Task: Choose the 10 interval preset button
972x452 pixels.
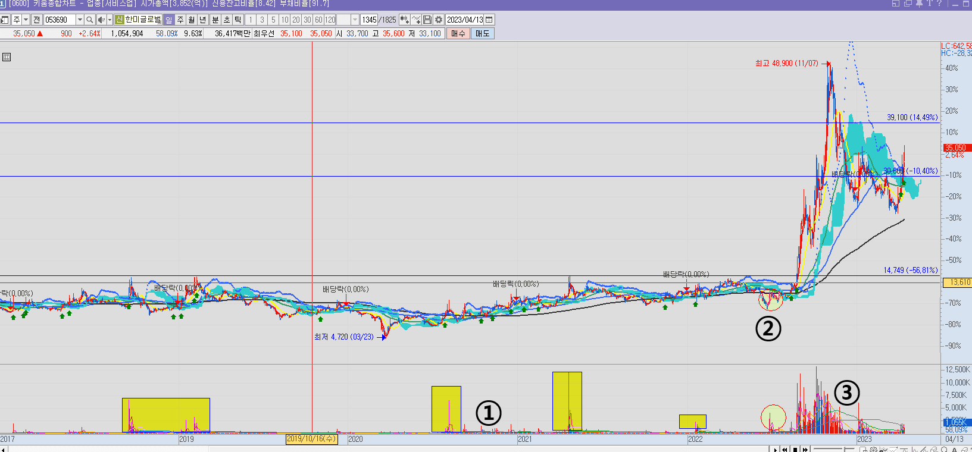Action: tap(285, 20)
